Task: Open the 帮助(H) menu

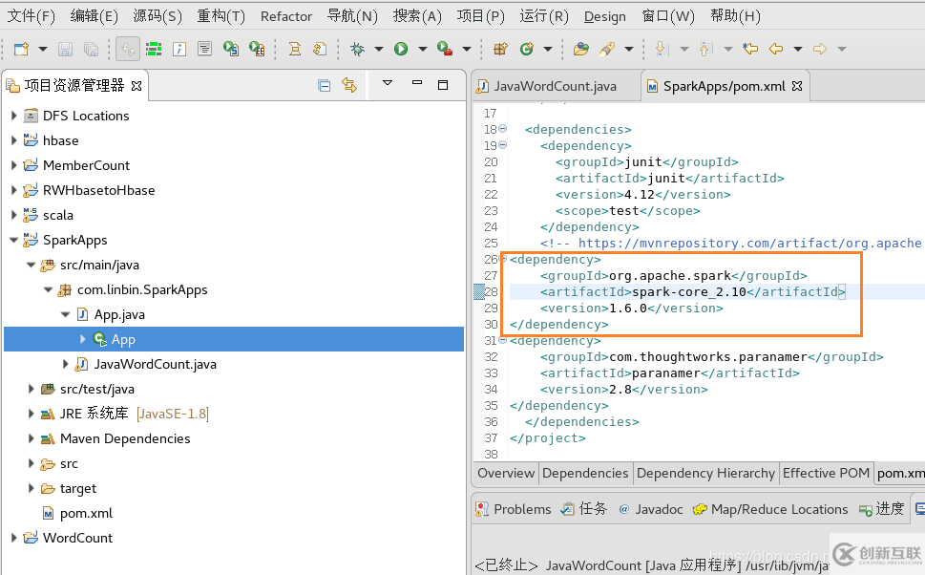Action: (735, 16)
